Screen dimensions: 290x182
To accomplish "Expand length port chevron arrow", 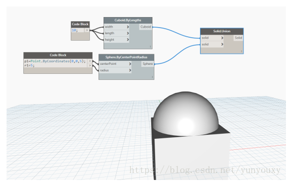I will pos(128,33).
